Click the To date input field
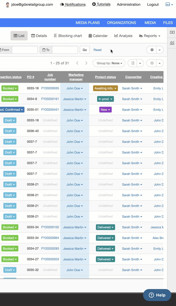This screenshot has width=176, height=306. point(65,50)
